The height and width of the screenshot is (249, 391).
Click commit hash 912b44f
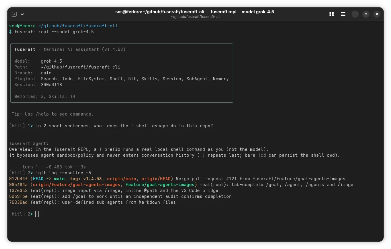[18, 179]
